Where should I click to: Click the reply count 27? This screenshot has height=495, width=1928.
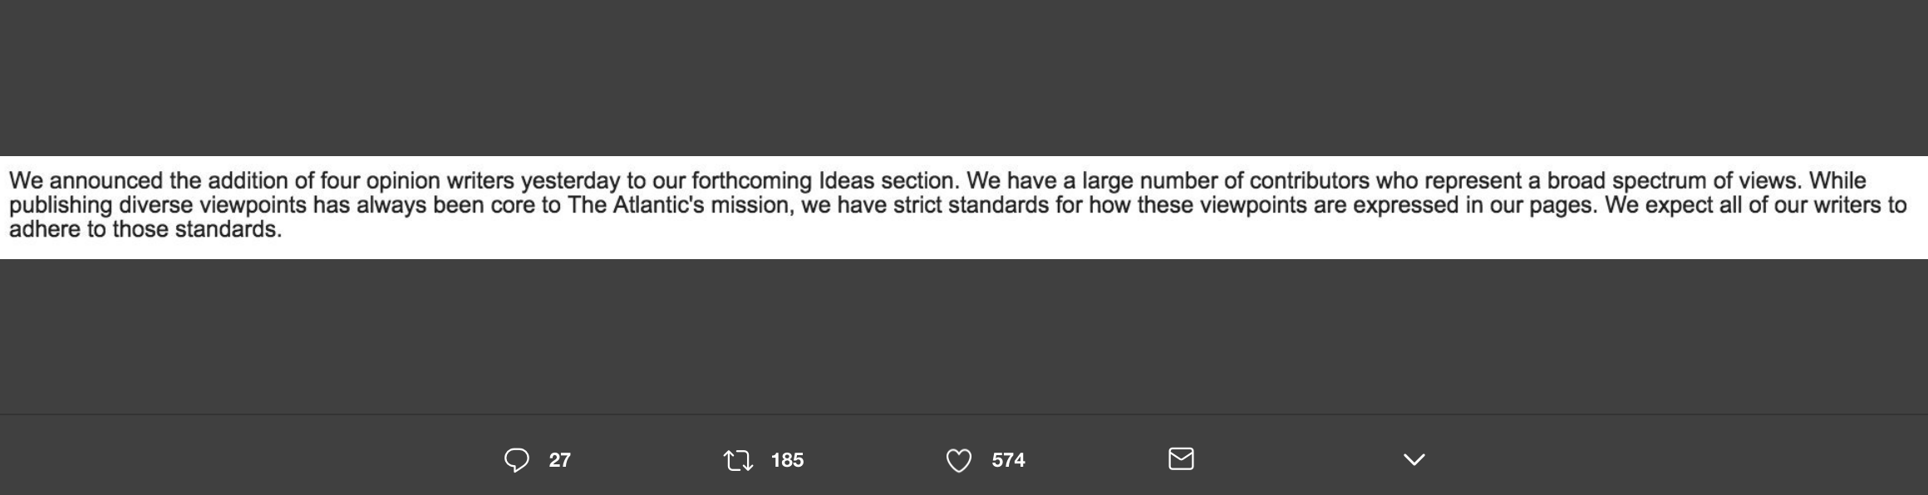559,460
